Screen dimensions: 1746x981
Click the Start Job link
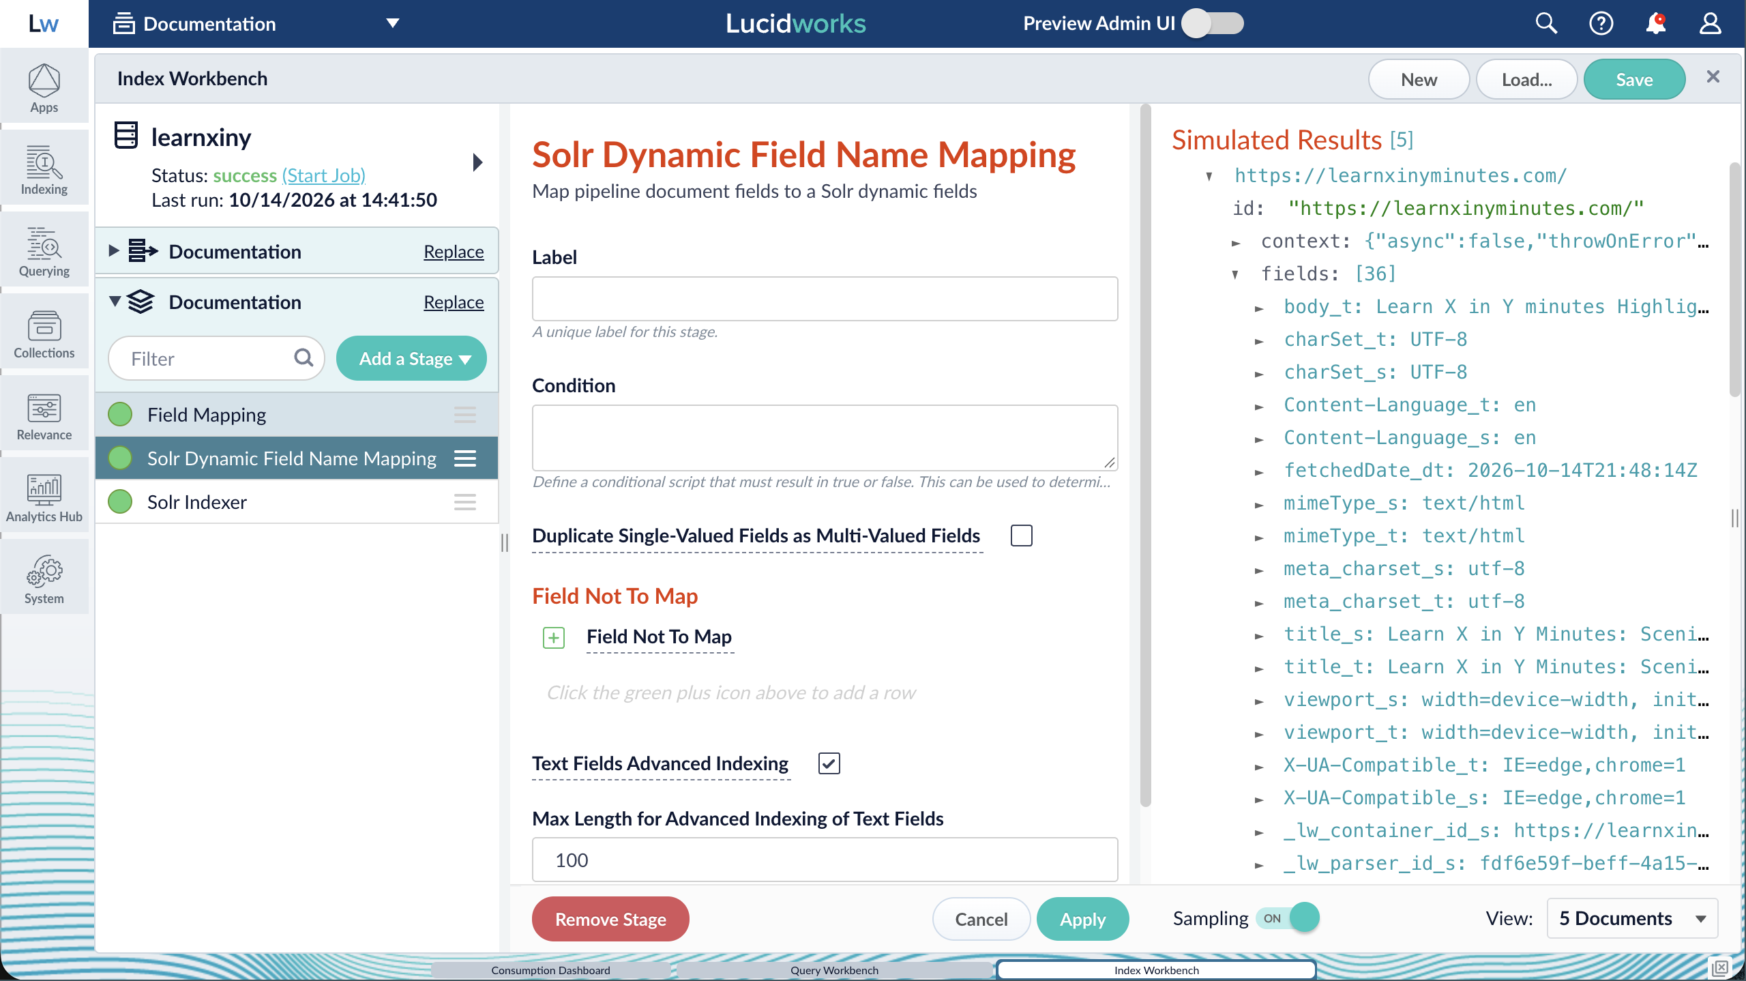click(x=324, y=175)
